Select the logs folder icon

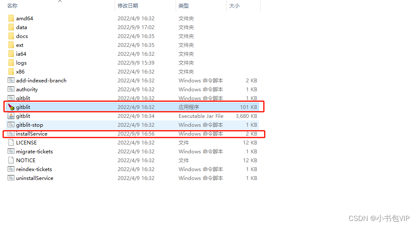click(11, 63)
